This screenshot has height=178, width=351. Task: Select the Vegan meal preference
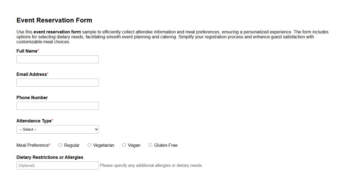[124, 145]
